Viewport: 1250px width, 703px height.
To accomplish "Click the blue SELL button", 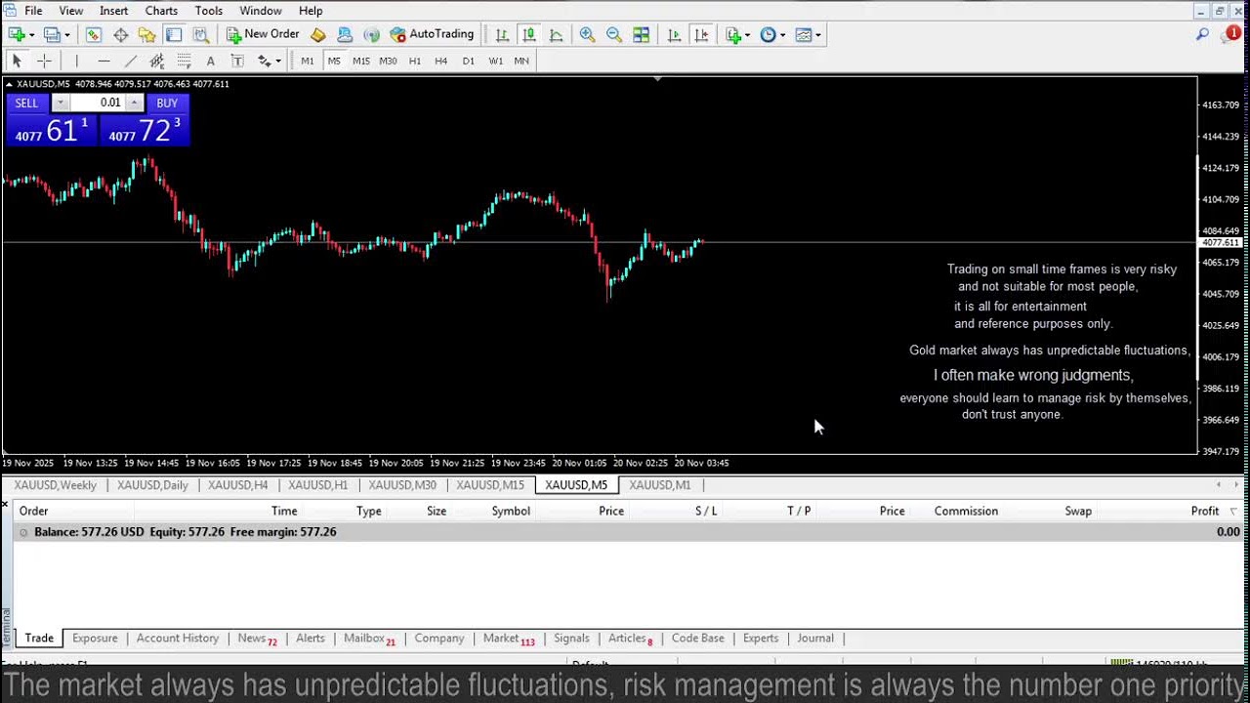I will (x=26, y=103).
